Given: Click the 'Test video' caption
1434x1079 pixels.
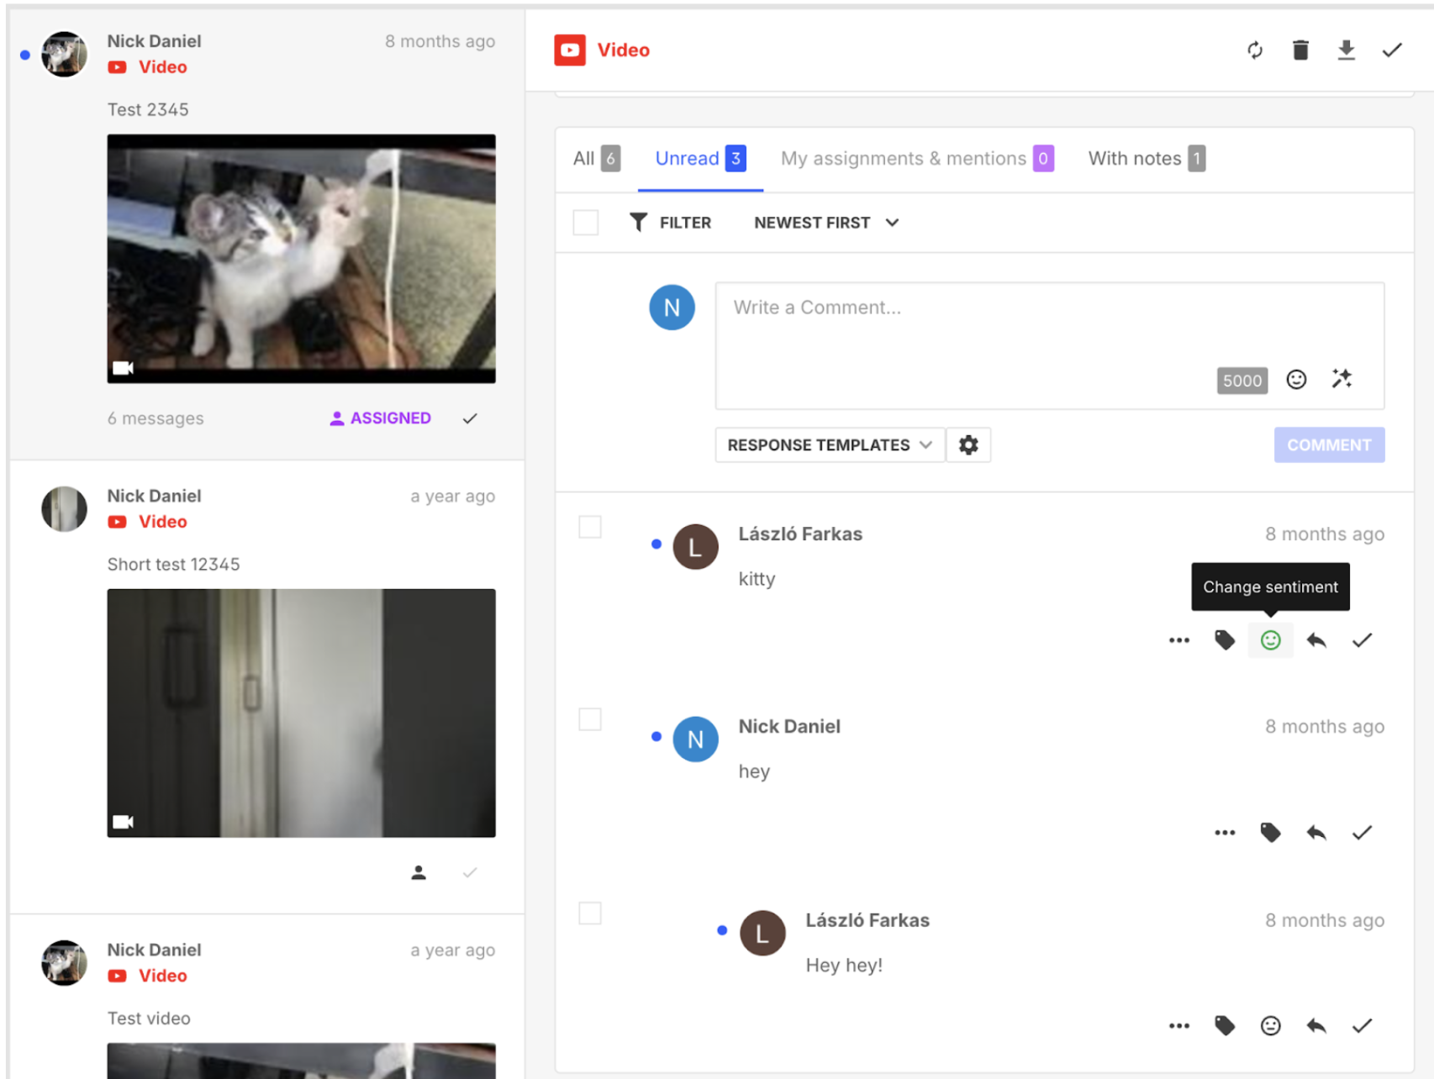Looking at the screenshot, I should pos(149,1018).
